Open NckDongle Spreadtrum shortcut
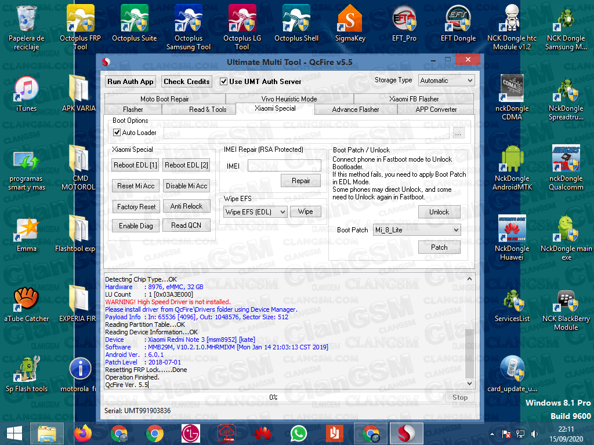Screen dimensions: 594x445 [566, 97]
